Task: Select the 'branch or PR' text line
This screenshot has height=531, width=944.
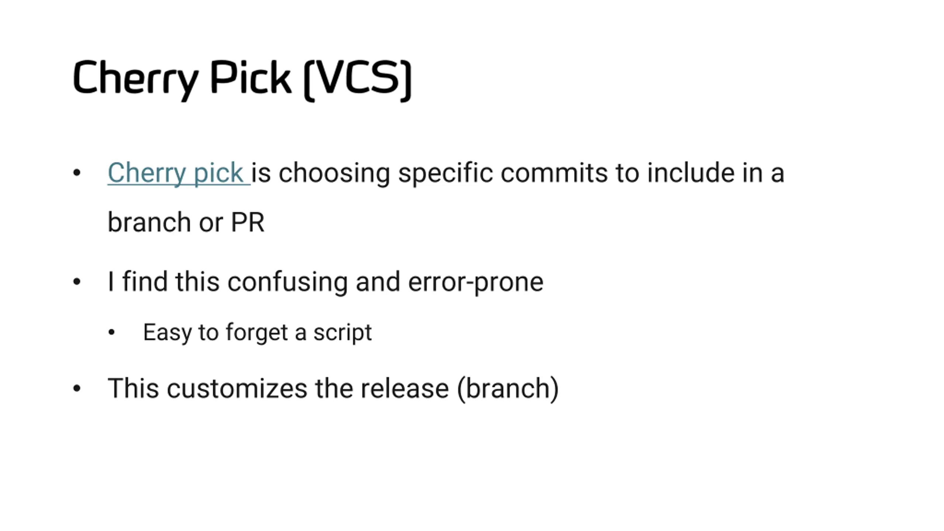Action: pos(186,222)
